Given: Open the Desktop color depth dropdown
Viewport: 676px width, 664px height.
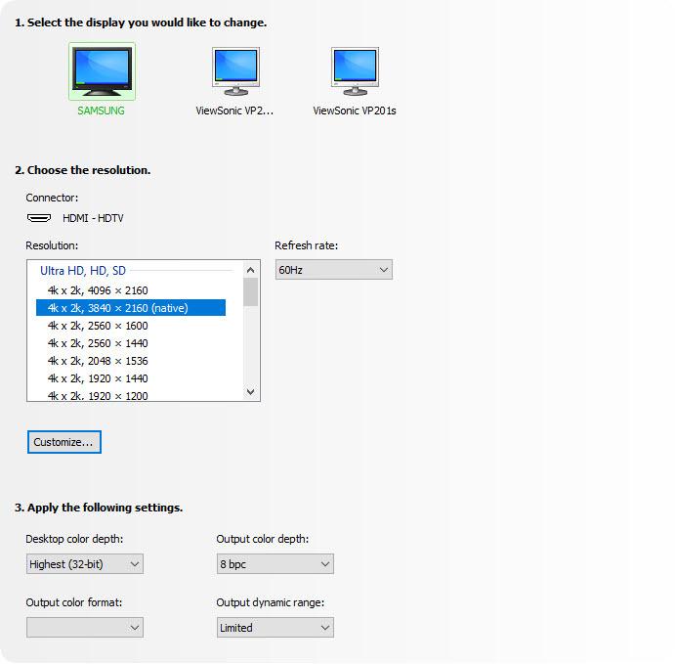Looking at the screenshot, I should (85, 563).
